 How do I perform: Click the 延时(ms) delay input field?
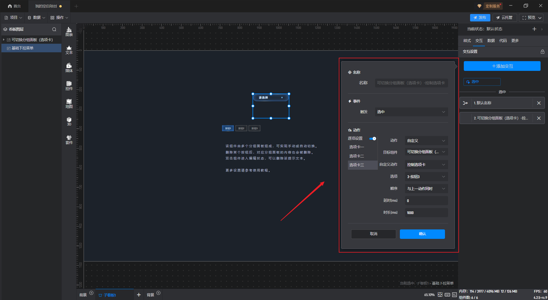(x=426, y=201)
